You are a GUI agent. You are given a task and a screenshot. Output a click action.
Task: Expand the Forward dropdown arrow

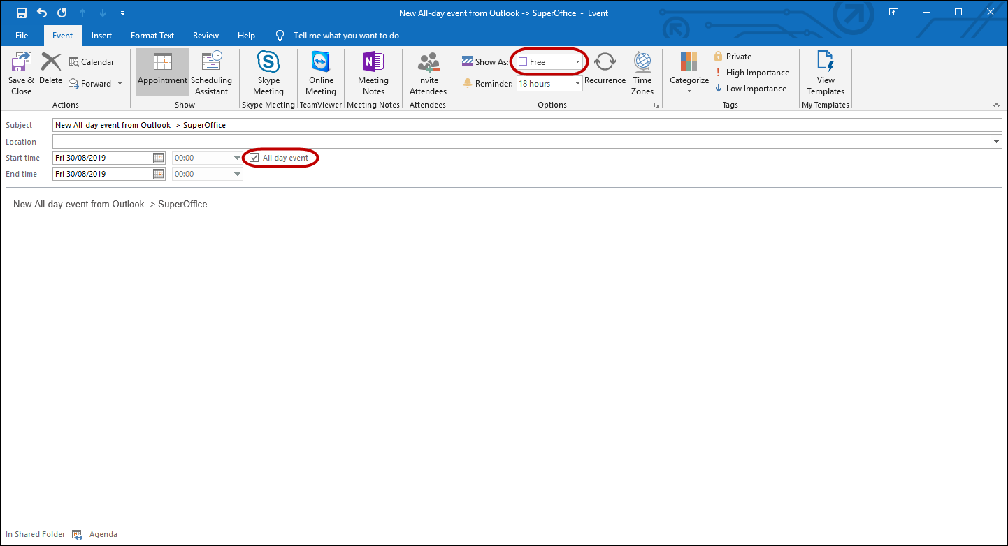[x=120, y=84]
